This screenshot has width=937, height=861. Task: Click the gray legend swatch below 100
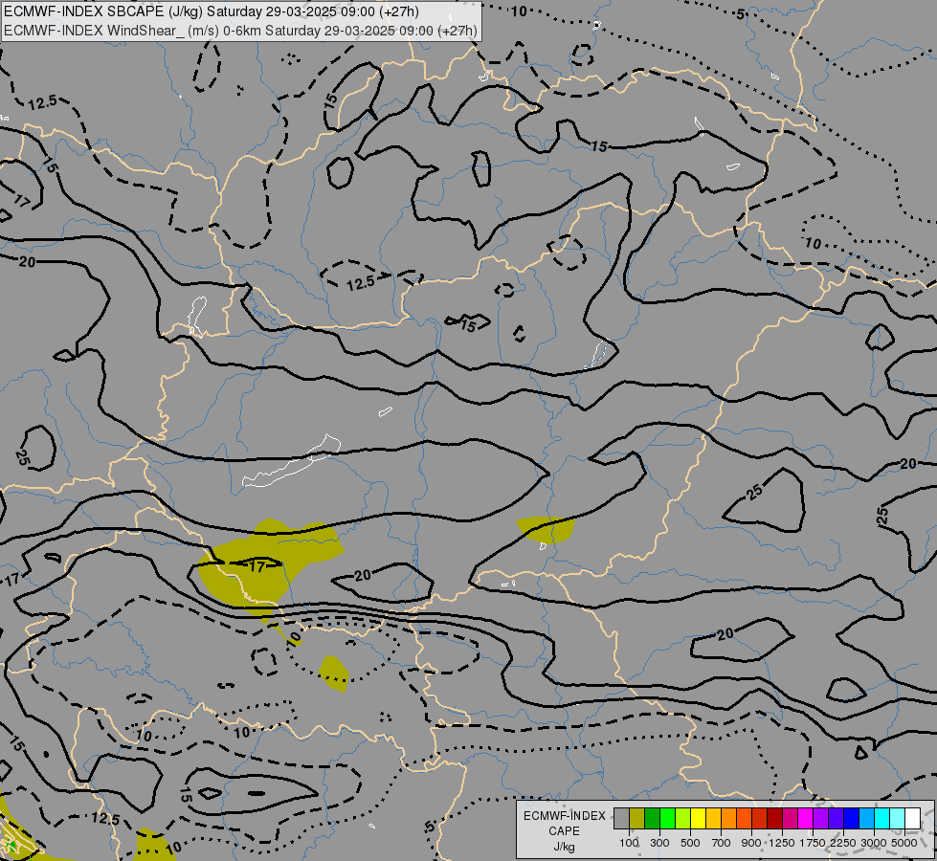coord(621,819)
